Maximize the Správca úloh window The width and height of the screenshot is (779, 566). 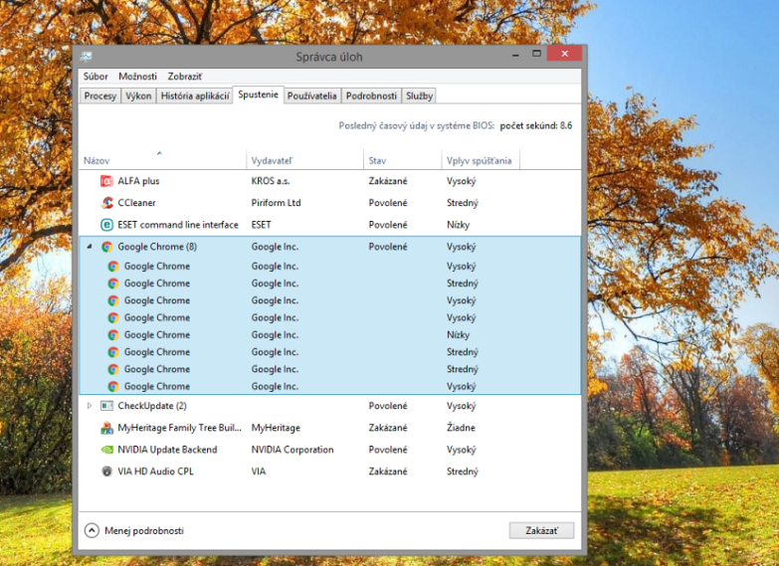point(536,54)
